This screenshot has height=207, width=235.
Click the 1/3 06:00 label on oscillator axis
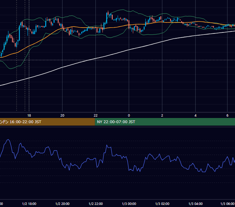[x=227, y=204]
